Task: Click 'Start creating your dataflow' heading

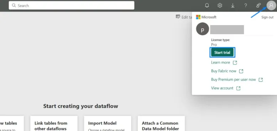Action: [80, 106]
